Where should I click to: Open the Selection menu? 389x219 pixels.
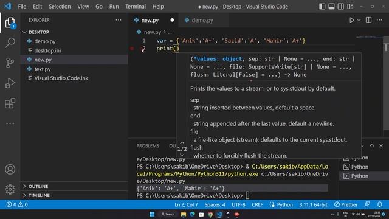click(x=60, y=7)
